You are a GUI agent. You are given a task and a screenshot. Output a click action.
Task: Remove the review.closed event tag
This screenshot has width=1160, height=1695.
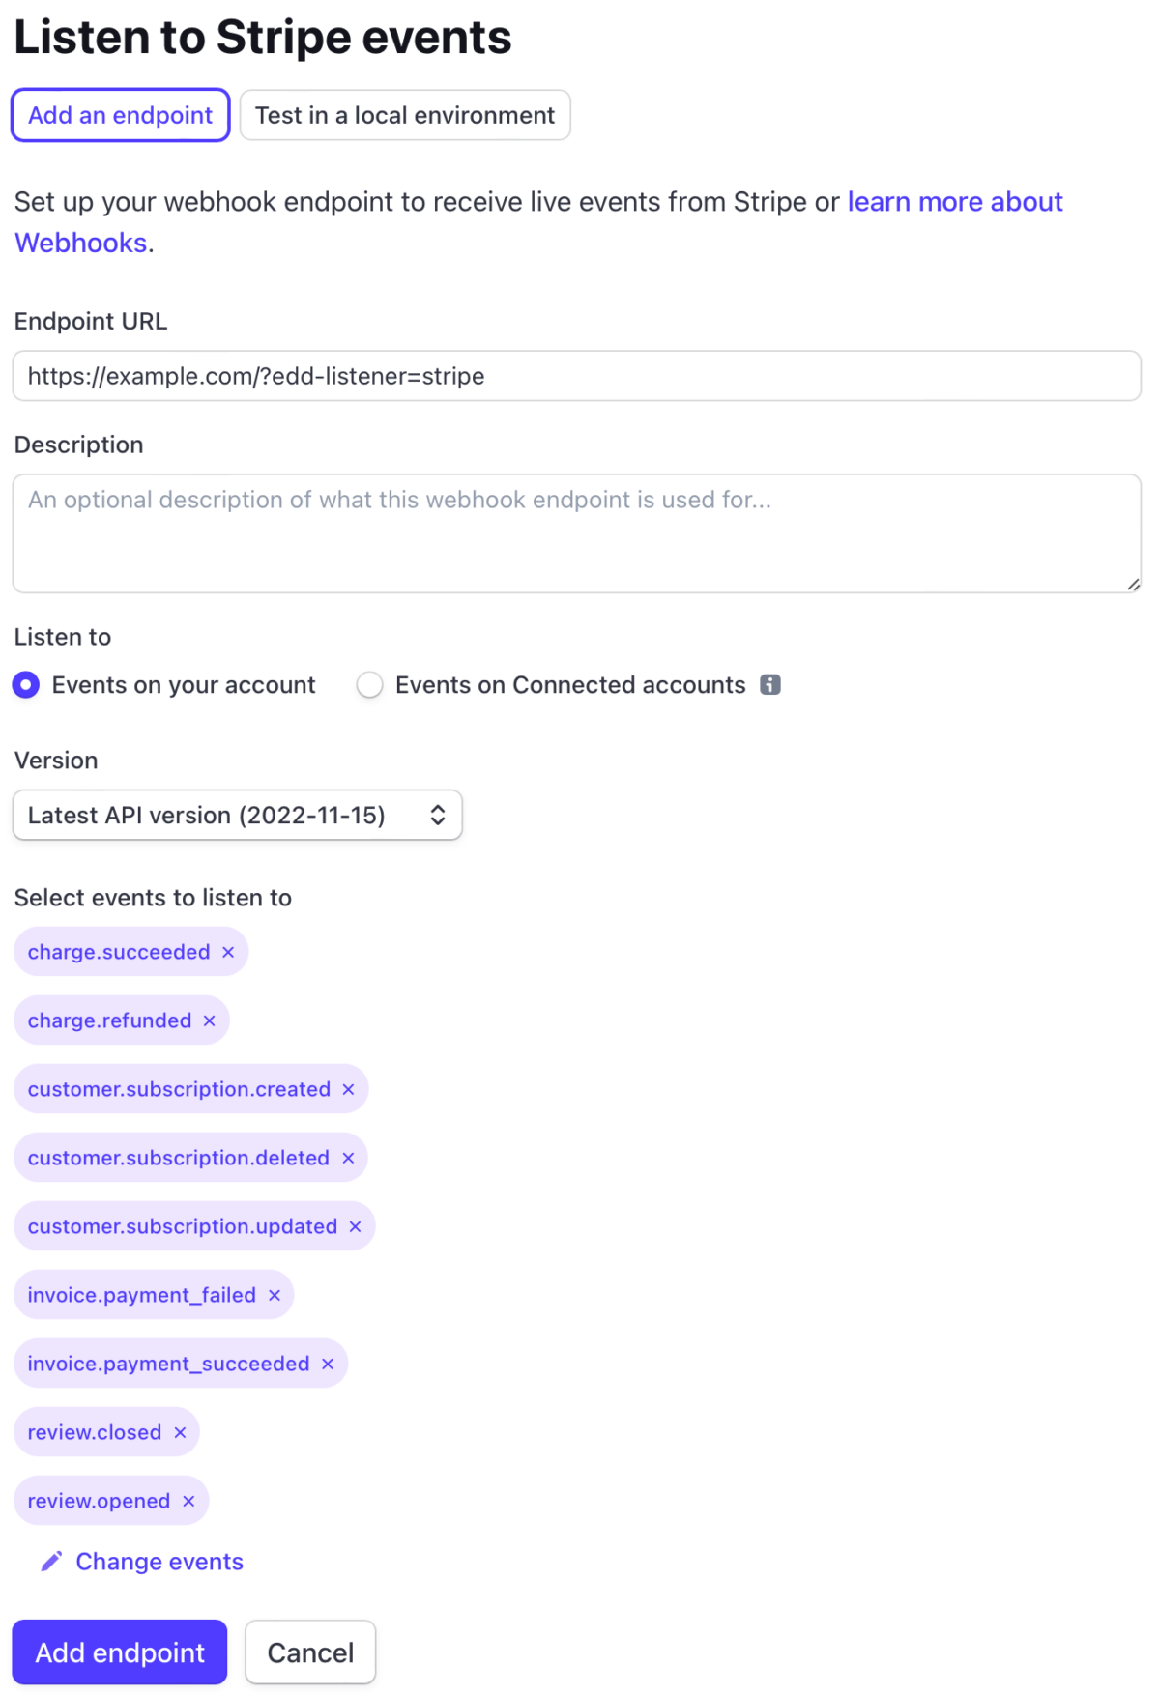click(x=180, y=1432)
